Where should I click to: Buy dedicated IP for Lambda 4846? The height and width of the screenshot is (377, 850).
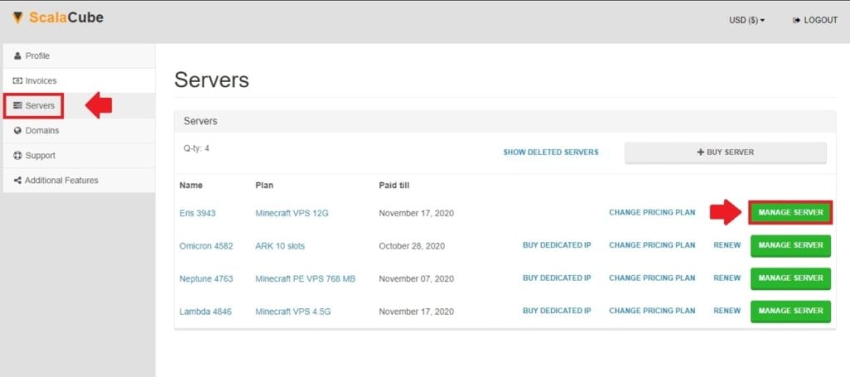pyautogui.click(x=556, y=311)
